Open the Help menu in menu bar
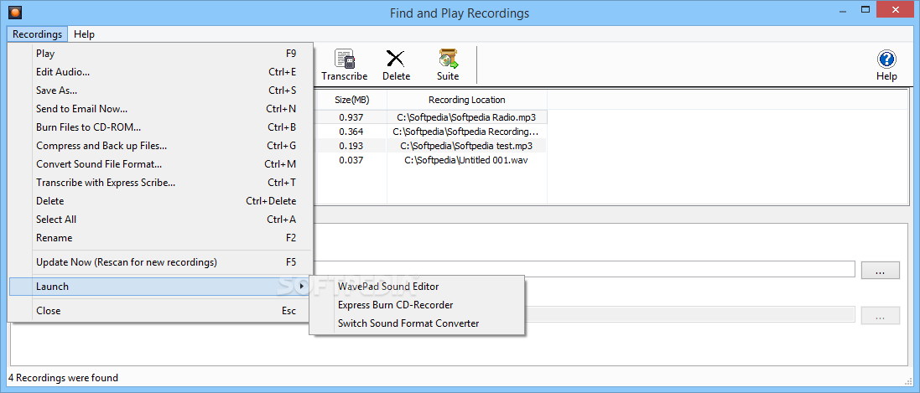This screenshot has width=920, height=393. 85,34
